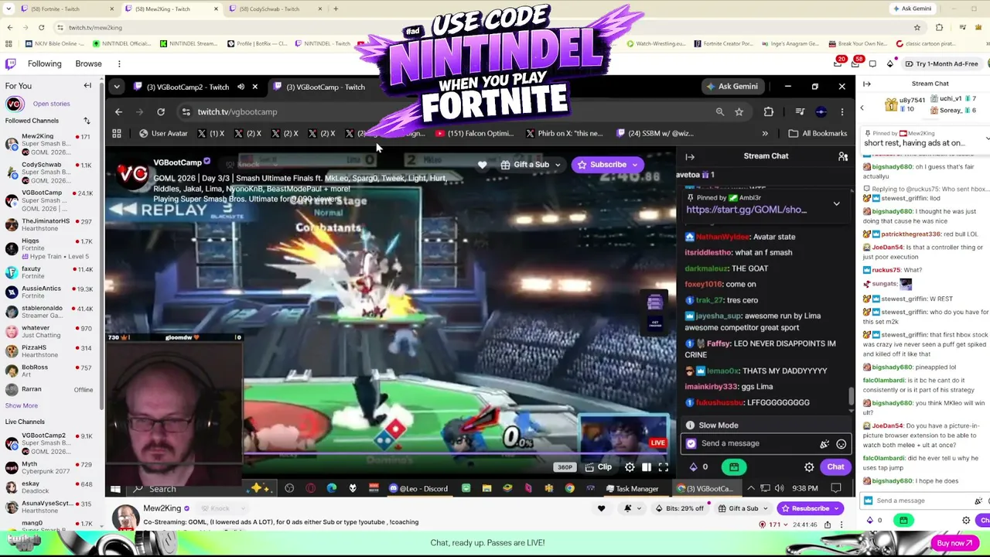Click the purple Chat send button
Image resolution: width=990 pixels, height=557 pixels.
pyautogui.click(x=835, y=467)
